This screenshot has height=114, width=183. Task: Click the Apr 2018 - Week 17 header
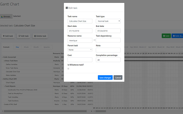click(x=138, y=47)
